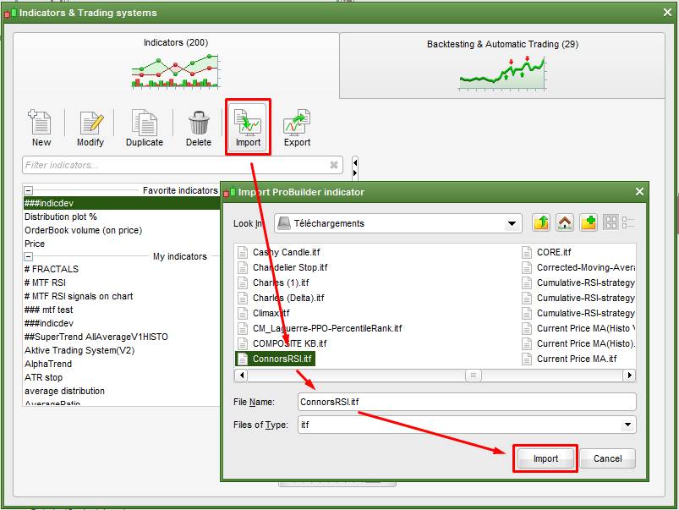Click the horizontal scrollbar thumb in file list
Image resolution: width=679 pixels, height=510 pixels.
point(474,376)
